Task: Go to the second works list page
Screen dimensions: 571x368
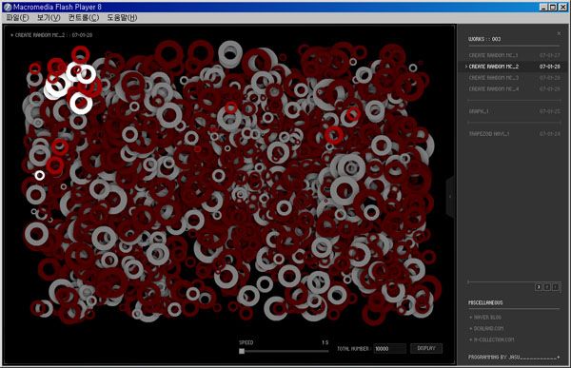Action: coord(547,287)
